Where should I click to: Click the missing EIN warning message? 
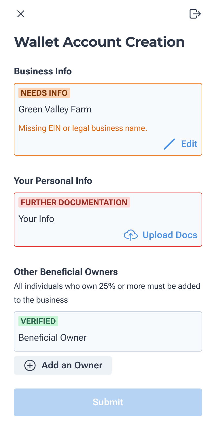click(x=83, y=128)
